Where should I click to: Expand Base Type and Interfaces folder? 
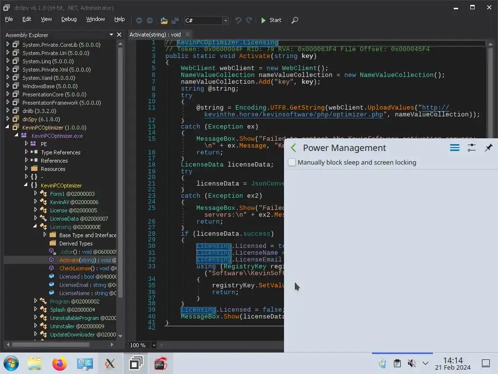tap(45, 234)
